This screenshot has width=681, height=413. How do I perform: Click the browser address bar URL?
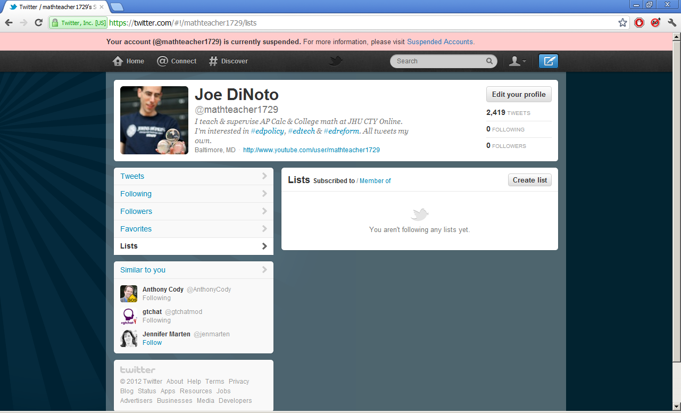click(184, 23)
